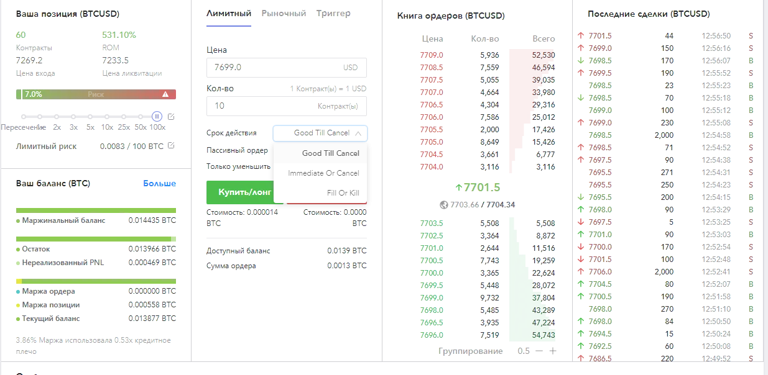Click the Текущий баланс value 0.013877 BTC

pos(152,319)
